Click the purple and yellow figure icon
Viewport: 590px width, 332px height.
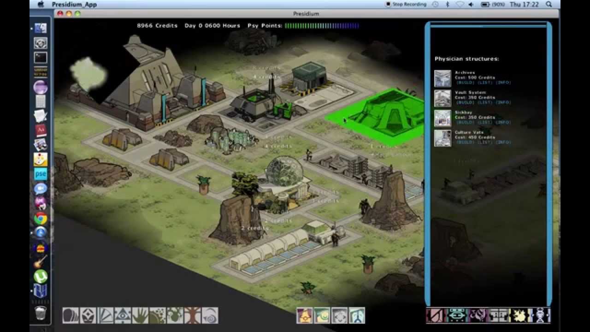tap(304, 315)
